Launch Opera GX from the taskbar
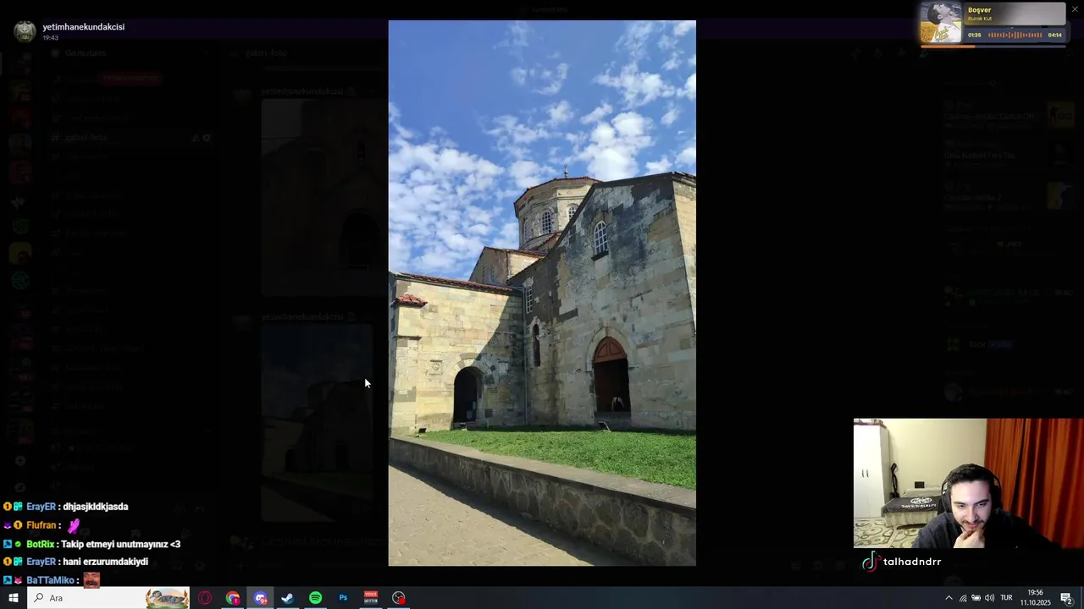 click(205, 598)
